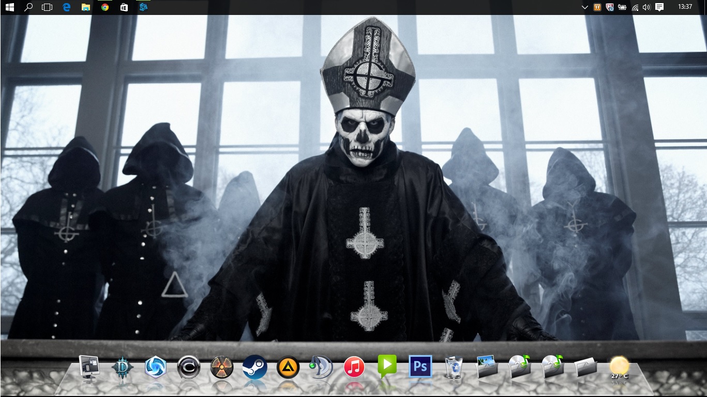Launch Diablo III from the dock
Image resolution: width=707 pixels, height=397 pixels.
pos(123,367)
